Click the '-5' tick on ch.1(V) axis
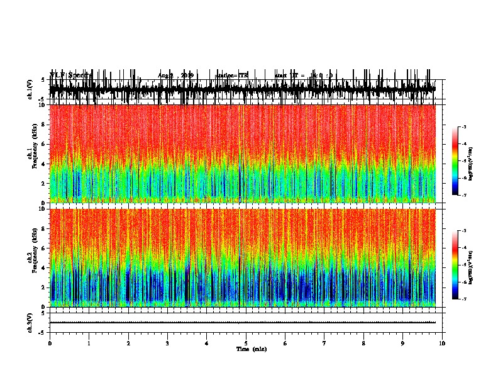The height and width of the screenshot is (385, 498). point(42,99)
